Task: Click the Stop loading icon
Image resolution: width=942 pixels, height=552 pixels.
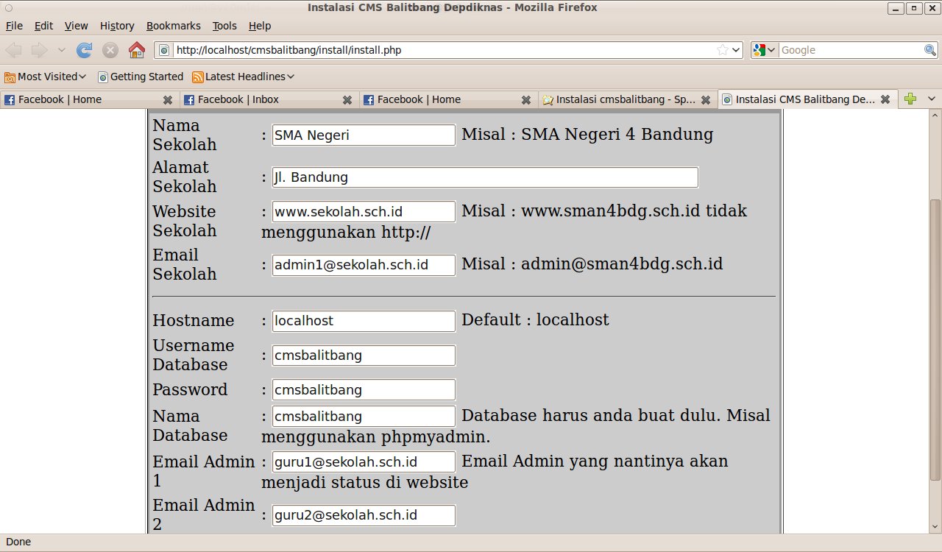Action: [x=110, y=50]
